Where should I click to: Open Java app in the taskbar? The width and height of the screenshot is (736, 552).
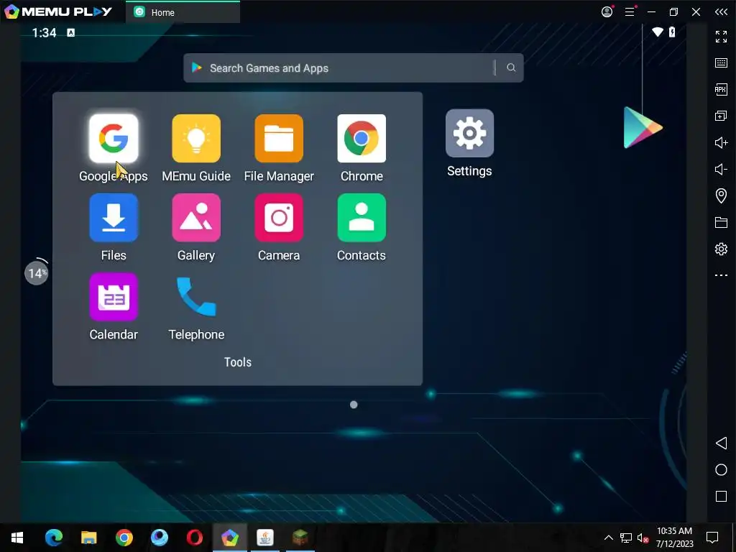pyautogui.click(x=264, y=538)
